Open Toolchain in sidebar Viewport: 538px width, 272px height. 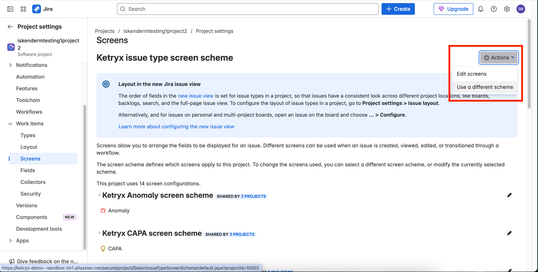[28, 100]
